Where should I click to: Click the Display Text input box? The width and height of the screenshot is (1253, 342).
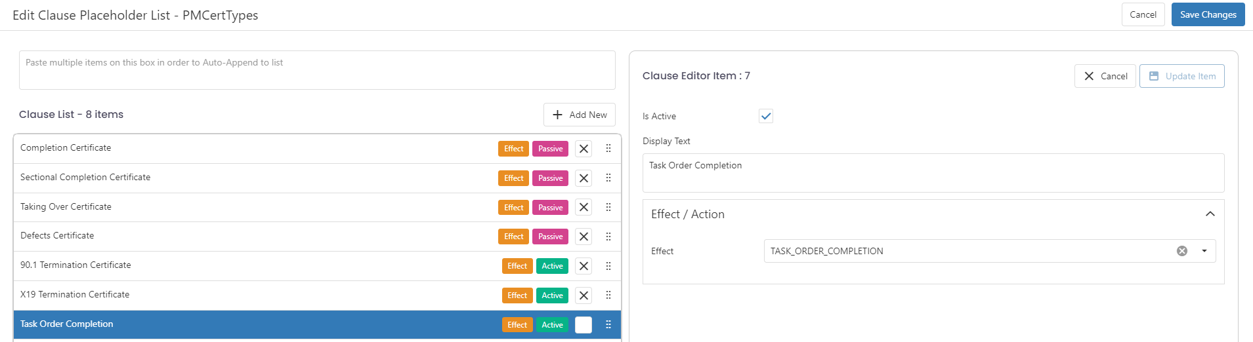(x=933, y=173)
